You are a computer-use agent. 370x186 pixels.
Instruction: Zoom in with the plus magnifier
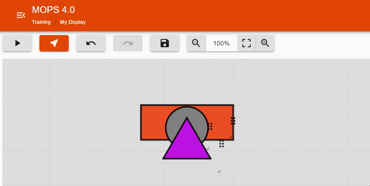(265, 43)
